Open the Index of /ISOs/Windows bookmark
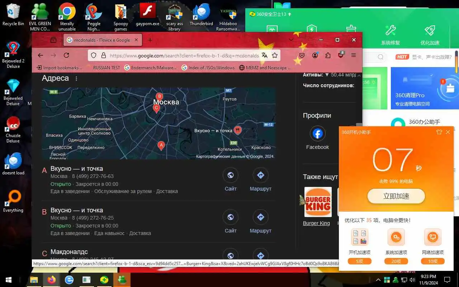Screen dimensions: 459x287 [208, 67]
